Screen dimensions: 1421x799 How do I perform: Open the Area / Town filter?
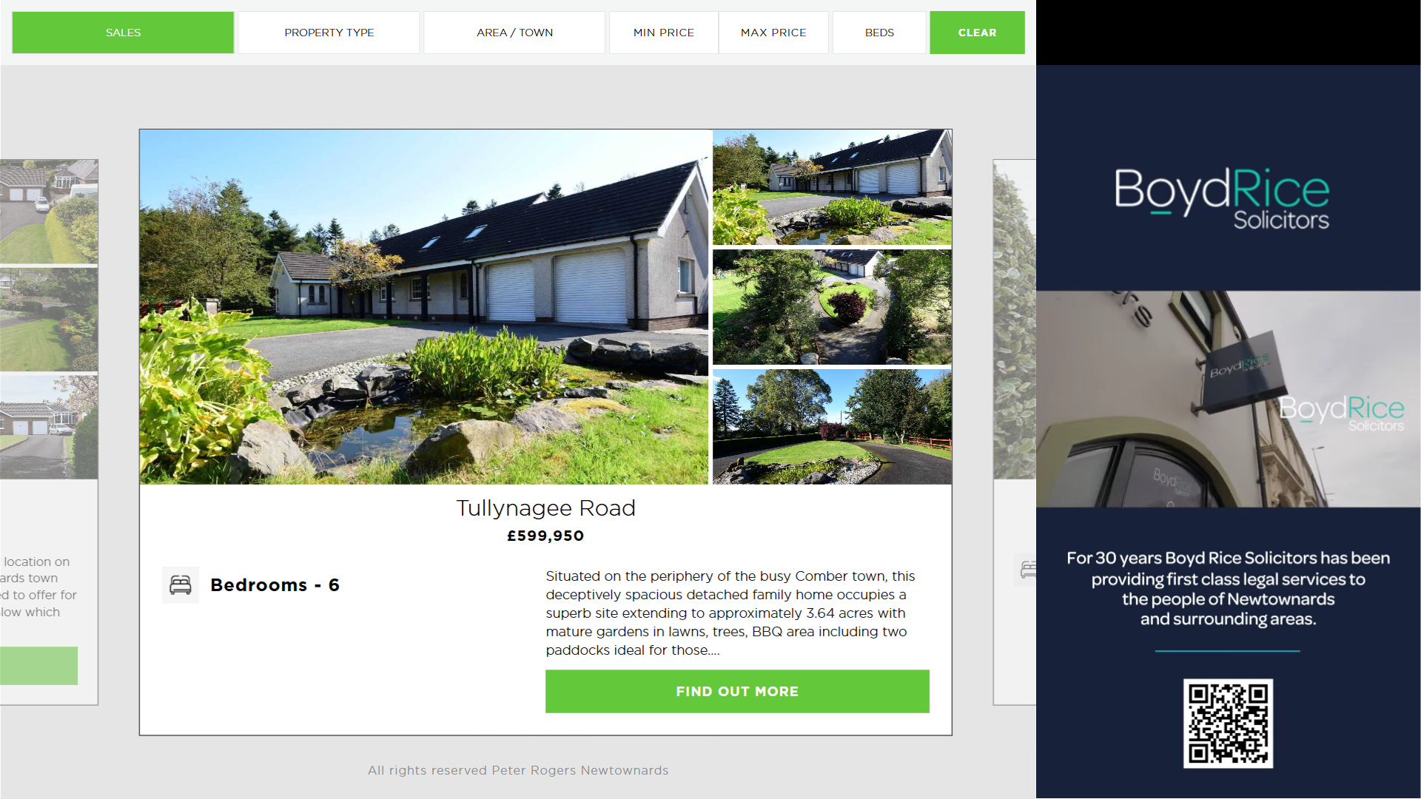(x=514, y=33)
